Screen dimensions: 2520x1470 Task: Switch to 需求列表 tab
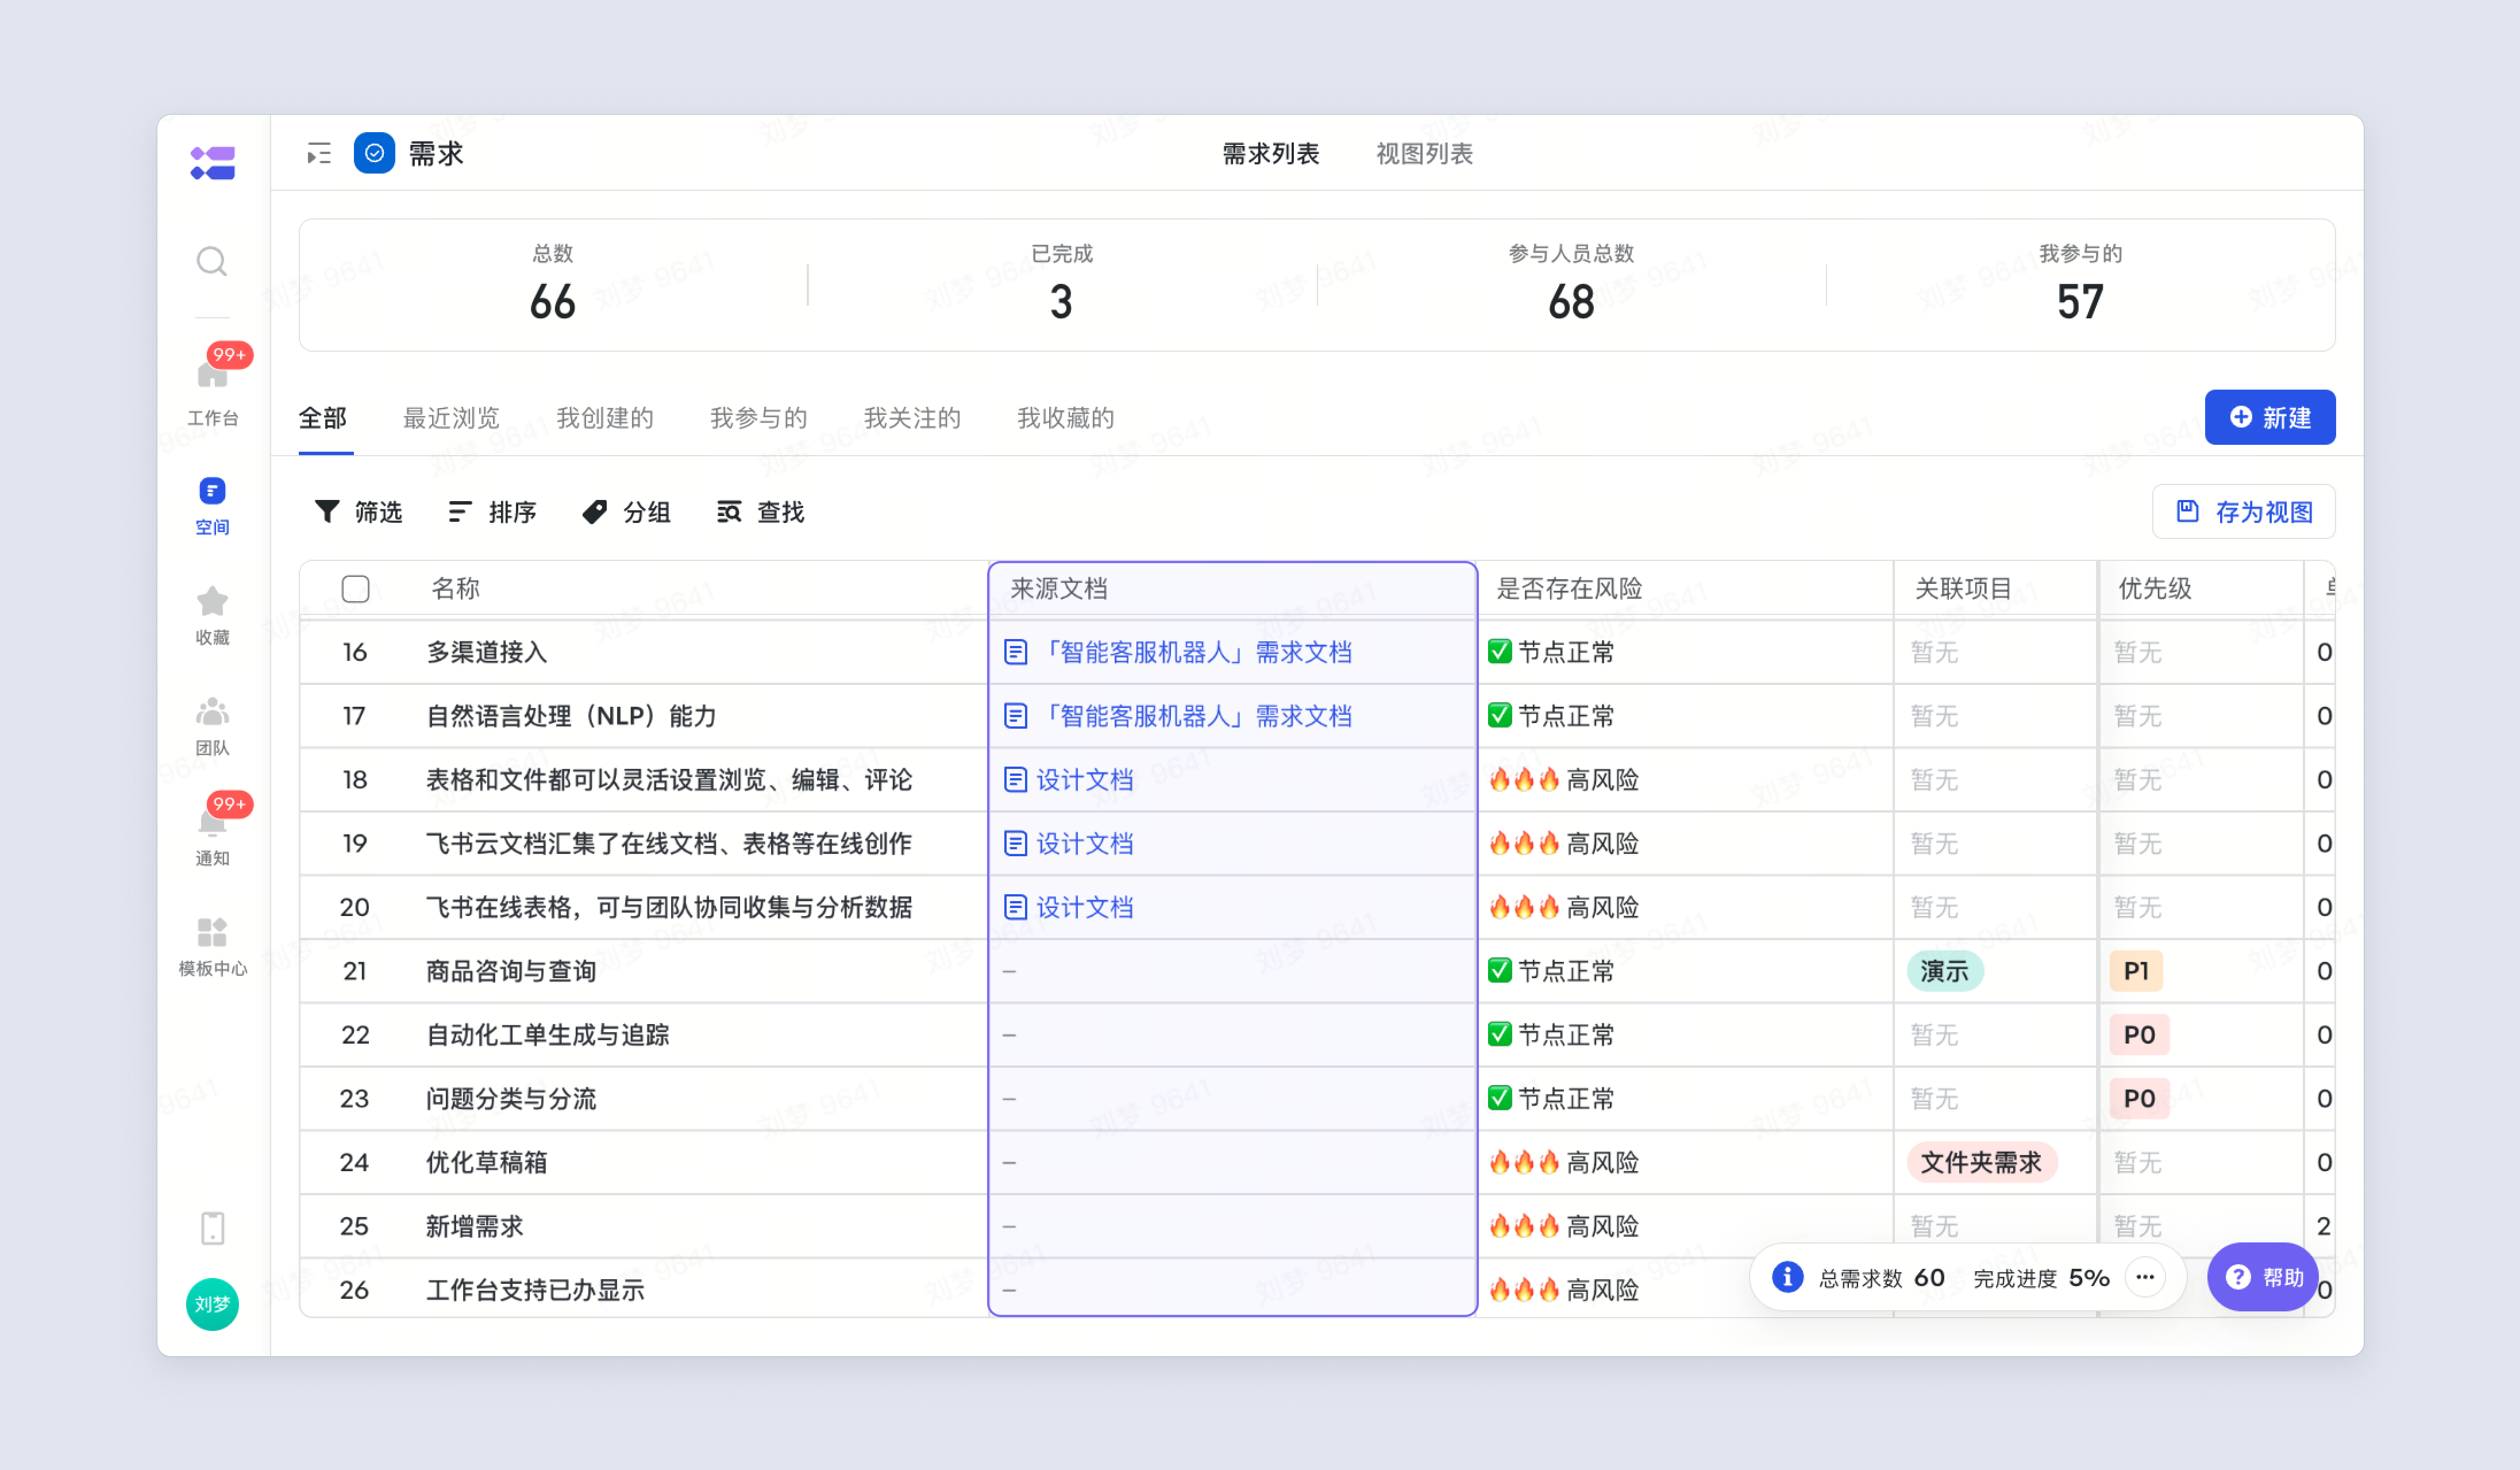coord(1271,154)
